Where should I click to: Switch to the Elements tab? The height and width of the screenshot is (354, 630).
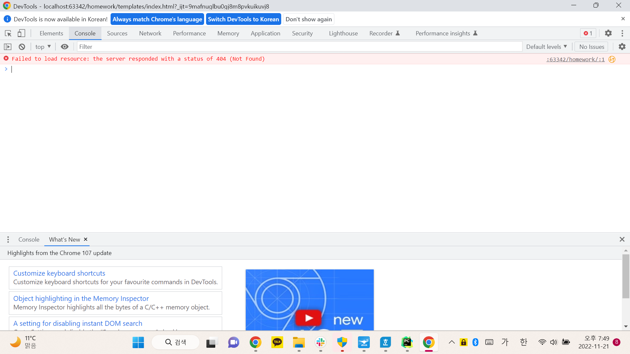tap(52, 33)
